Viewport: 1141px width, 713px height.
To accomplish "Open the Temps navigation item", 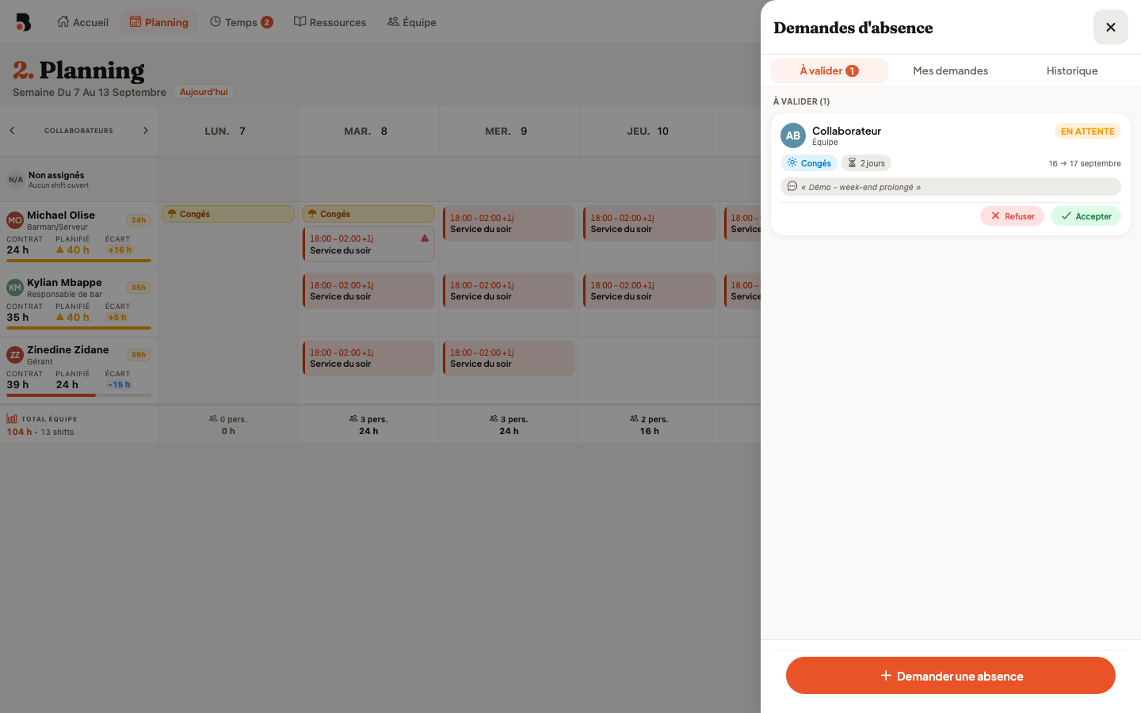I will (241, 22).
